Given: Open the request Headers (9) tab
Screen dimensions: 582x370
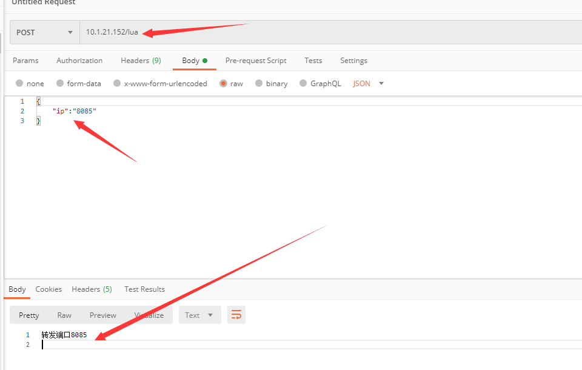Looking at the screenshot, I should 141,61.
